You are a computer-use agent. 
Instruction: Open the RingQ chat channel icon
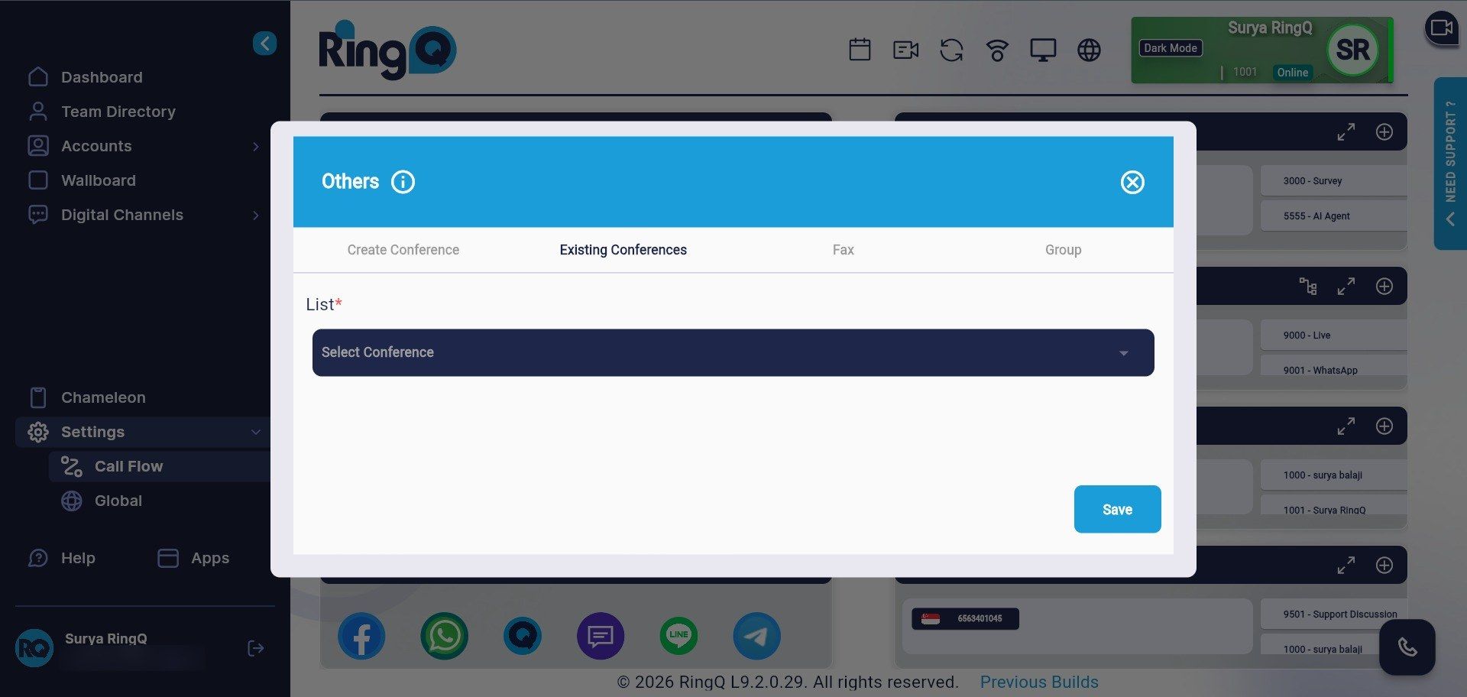(x=523, y=636)
